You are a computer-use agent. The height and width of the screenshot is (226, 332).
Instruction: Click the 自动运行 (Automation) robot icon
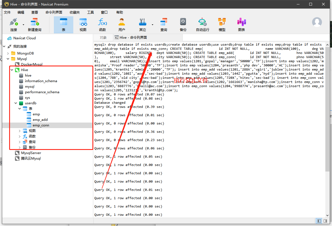pyautogui.click(x=202, y=24)
